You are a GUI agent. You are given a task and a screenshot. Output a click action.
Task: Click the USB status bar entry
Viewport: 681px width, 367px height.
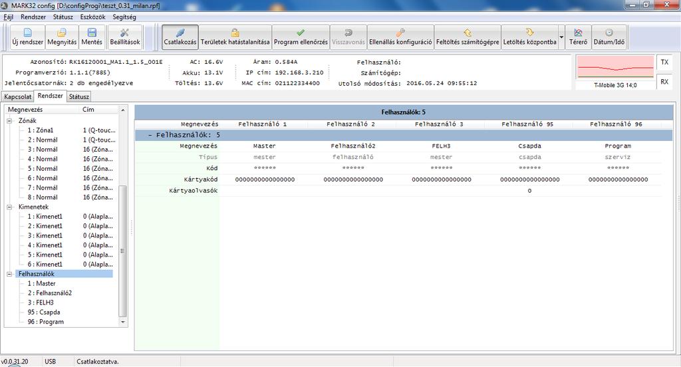pos(50,362)
